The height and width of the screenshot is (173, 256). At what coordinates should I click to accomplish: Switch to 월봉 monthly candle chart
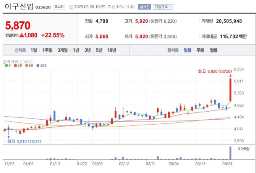click(213, 50)
